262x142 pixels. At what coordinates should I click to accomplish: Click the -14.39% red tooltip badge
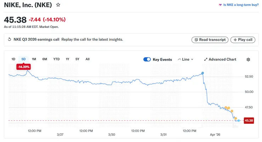(24, 66)
